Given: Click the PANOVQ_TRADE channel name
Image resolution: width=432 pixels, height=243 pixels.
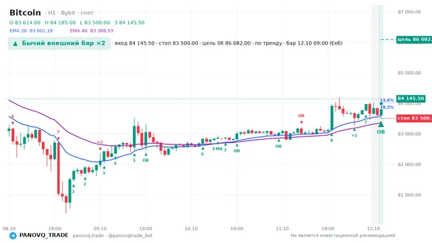Looking at the screenshot, I should tap(44, 236).
